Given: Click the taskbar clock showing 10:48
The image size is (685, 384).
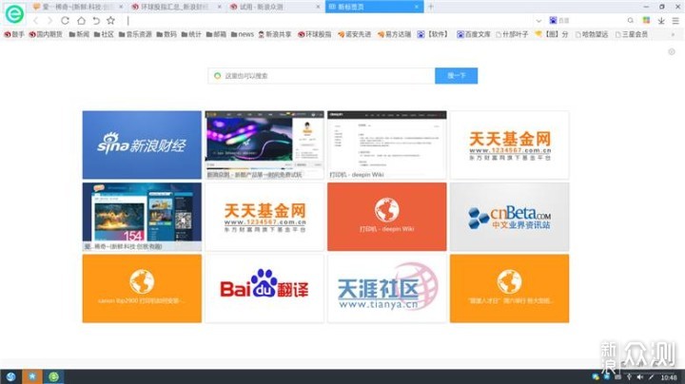Looking at the screenshot, I should click(669, 377).
